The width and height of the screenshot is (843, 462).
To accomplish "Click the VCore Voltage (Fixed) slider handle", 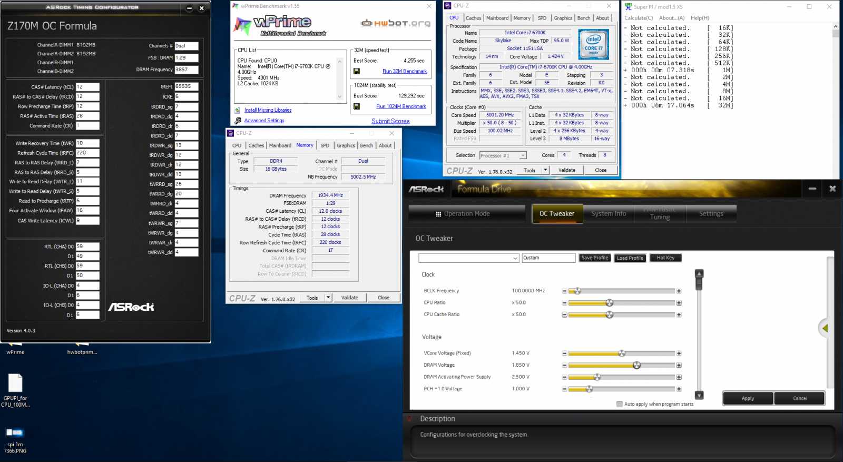I will pyautogui.click(x=622, y=353).
